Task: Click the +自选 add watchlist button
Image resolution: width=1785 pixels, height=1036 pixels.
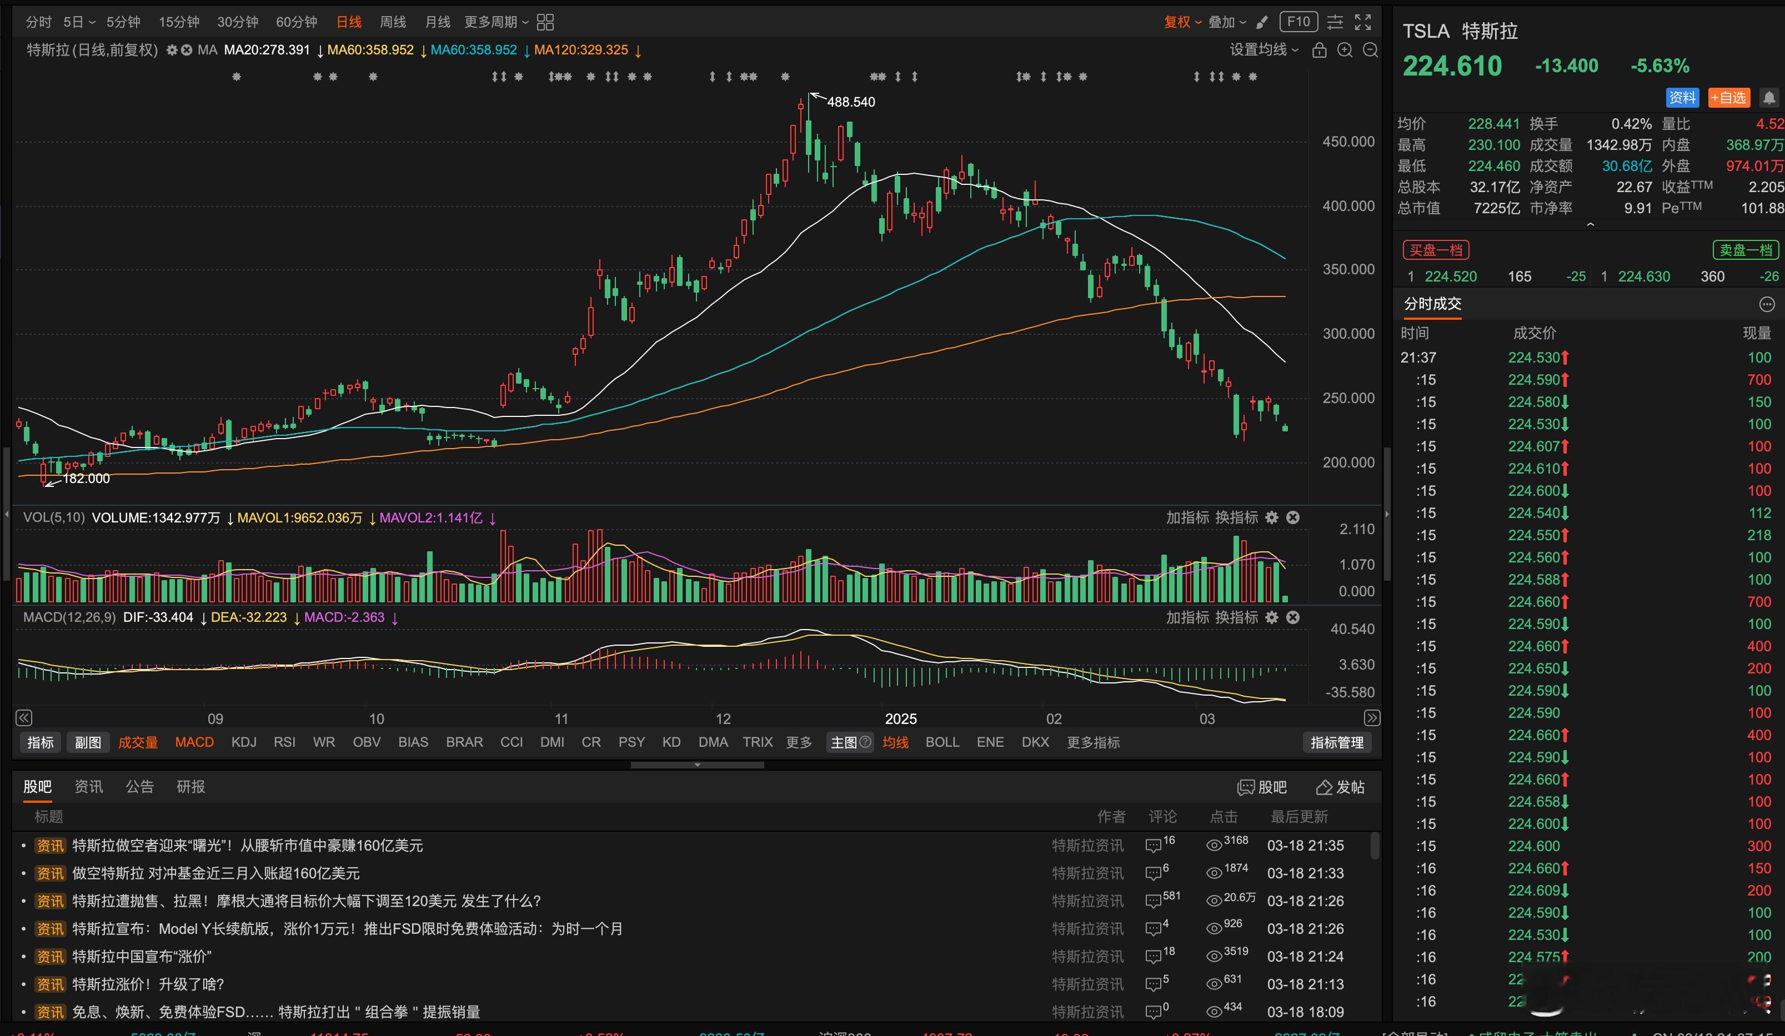Action: click(x=1728, y=98)
